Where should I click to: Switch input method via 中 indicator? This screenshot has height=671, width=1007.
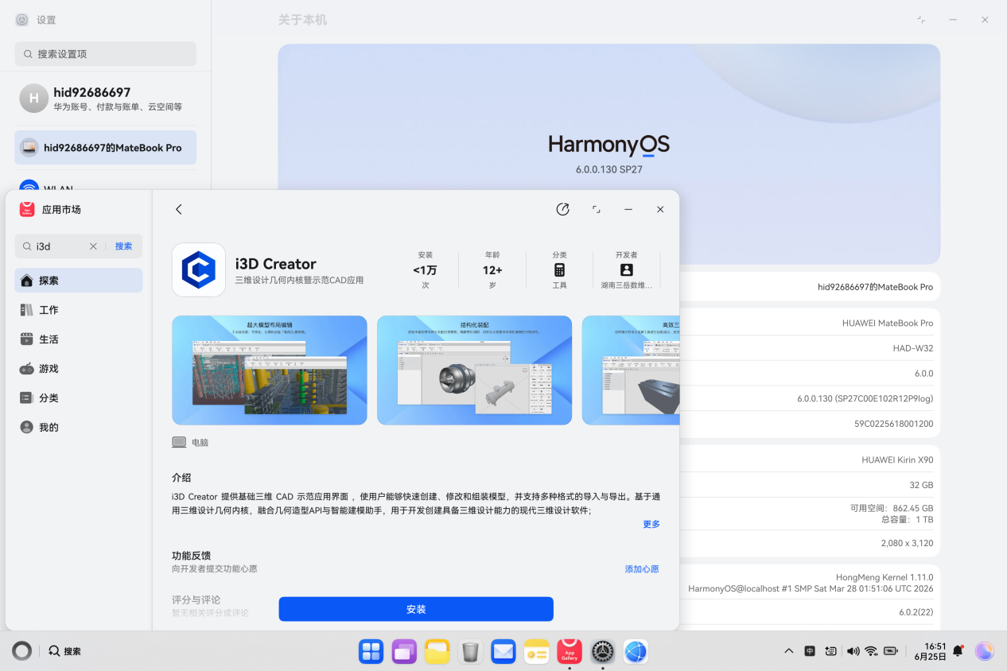[x=810, y=651]
